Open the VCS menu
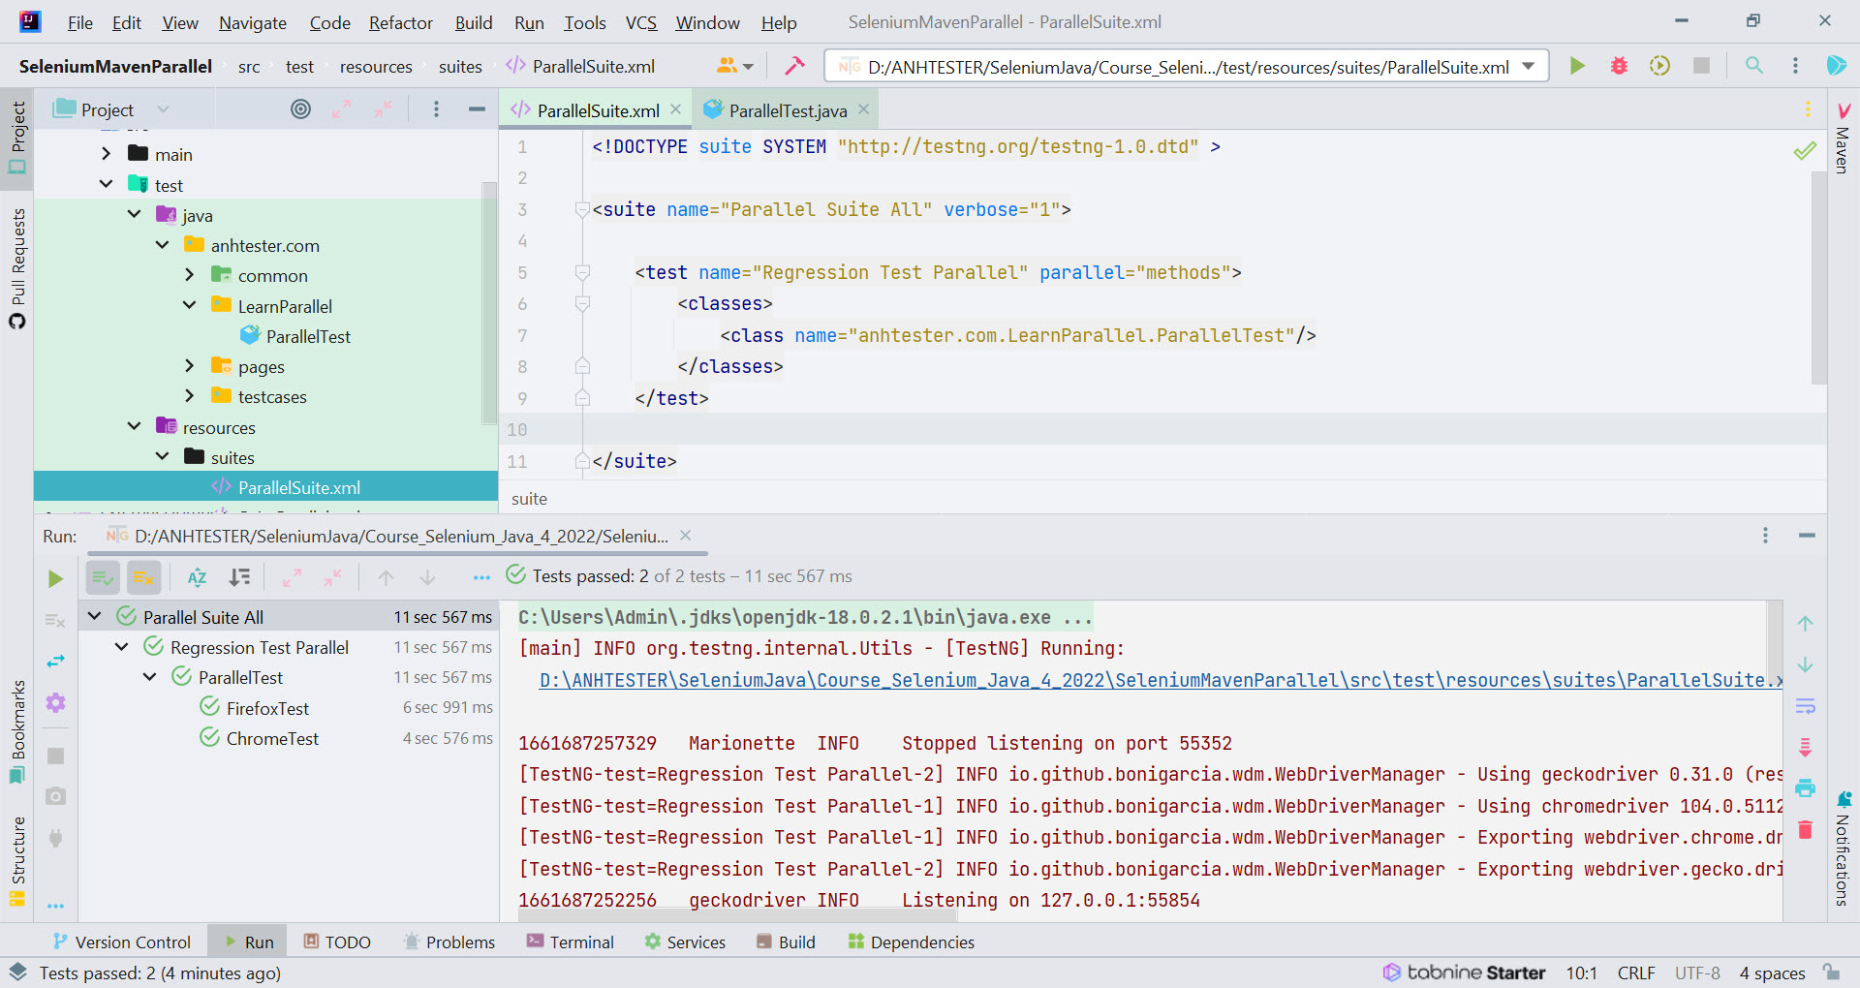The width and height of the screenshot is (1860, 988). click(x=641, y=22)
